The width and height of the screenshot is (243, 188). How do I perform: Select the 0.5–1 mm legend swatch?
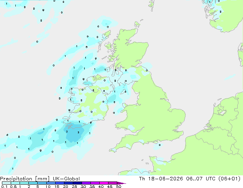[x=15, y=183]
